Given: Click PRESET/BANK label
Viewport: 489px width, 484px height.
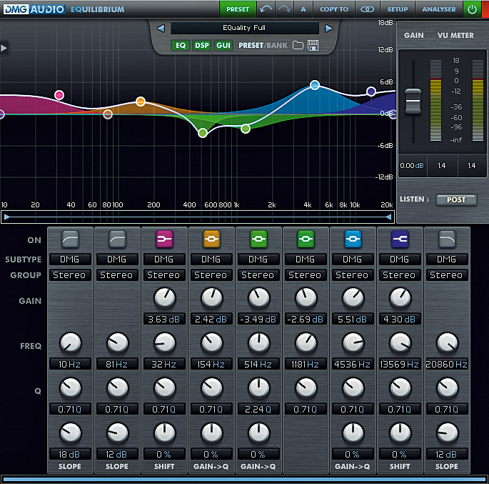Looking at the screenshot, I should [x=263, y=46].
